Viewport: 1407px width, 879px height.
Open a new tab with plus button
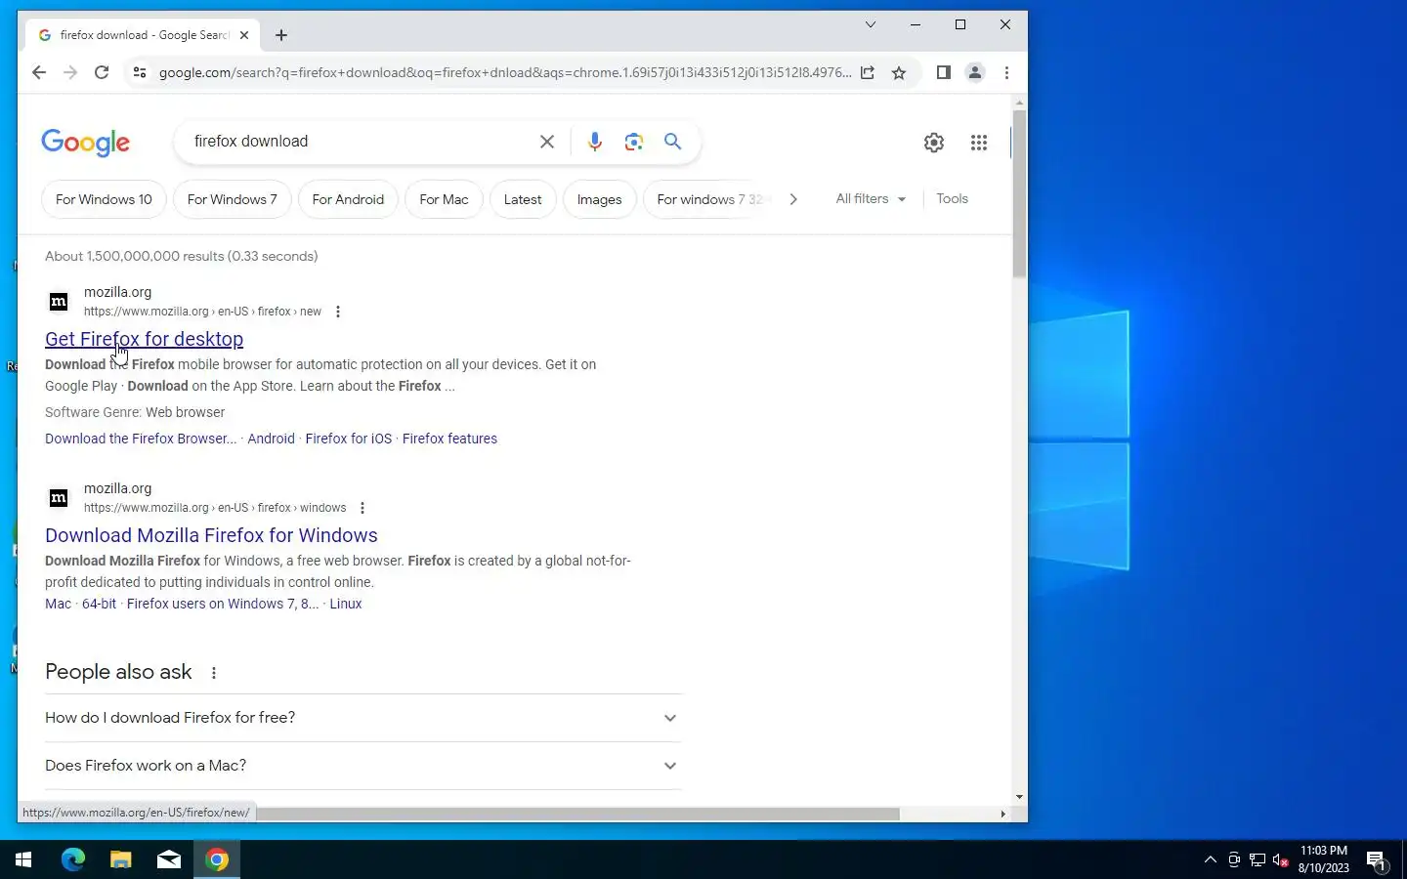tap(281, 35)
